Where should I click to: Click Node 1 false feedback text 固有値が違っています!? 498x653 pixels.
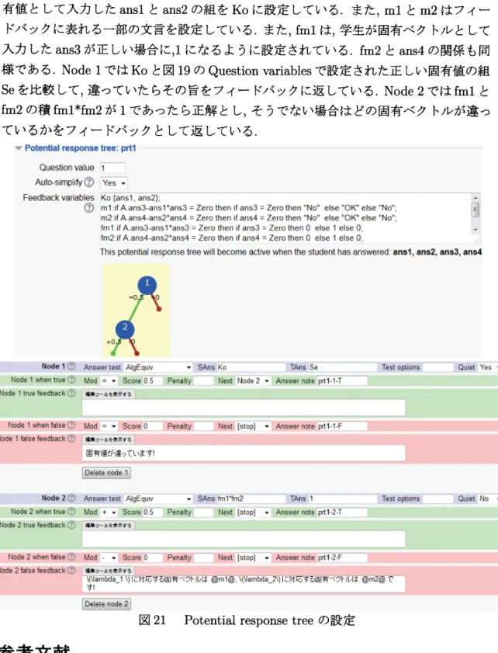point(120,453)
